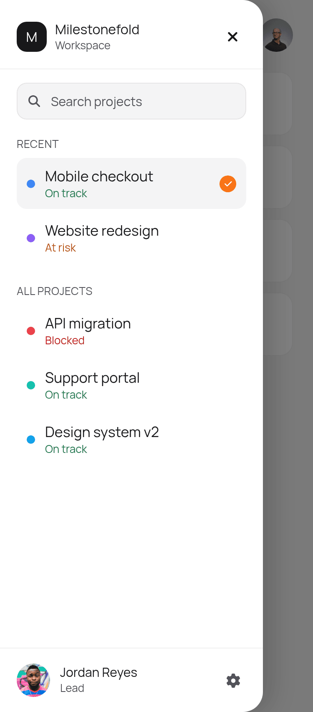Close the workspace drawer with X
Image resolution: width=313 pixels, height=712 pixels.
(232, 37)
